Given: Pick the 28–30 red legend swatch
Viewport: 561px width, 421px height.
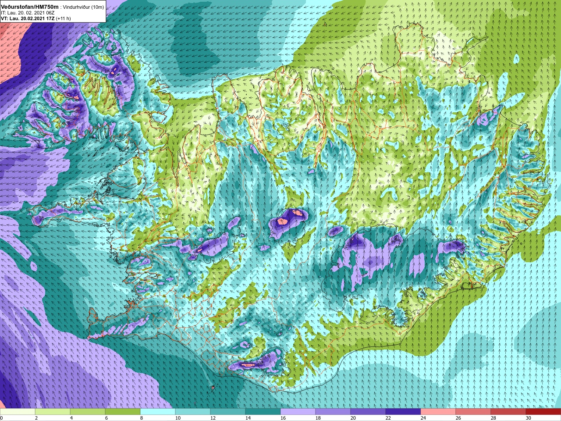Looking at the screenshot, I should (508, 412).
